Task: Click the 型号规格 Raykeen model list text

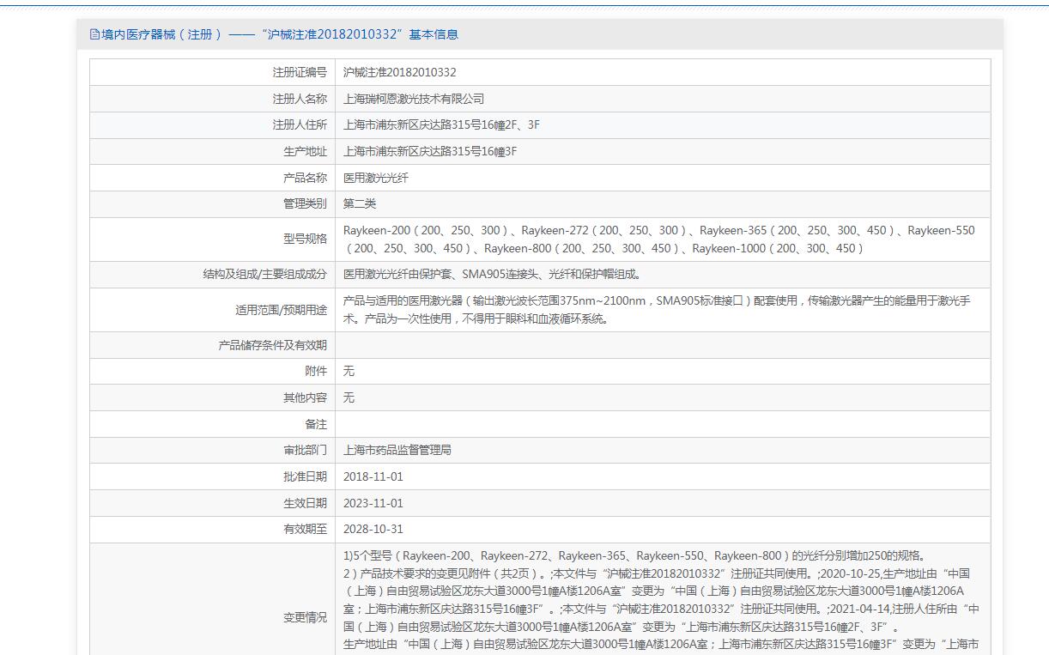Action: pyautogui.click(x=658, y=240)
